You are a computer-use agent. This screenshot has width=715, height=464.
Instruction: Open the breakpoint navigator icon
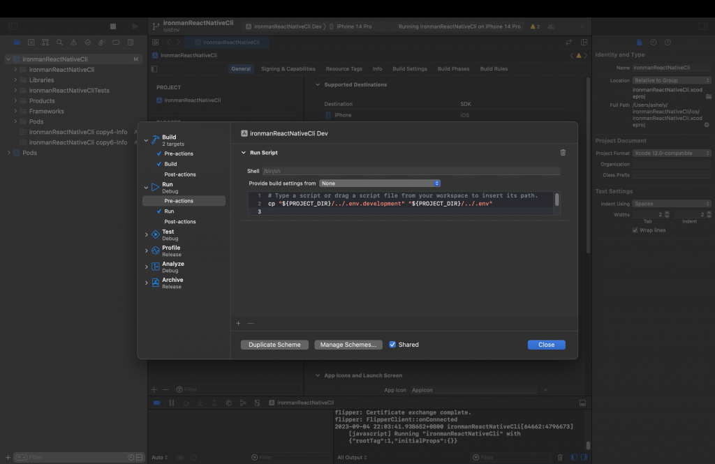pos(116,43)
